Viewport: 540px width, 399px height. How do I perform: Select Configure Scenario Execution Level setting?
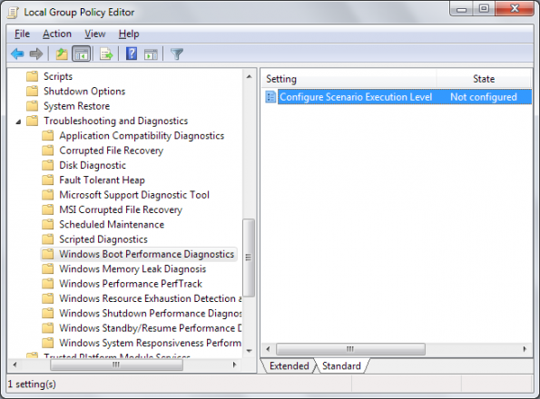click(356, 97)
